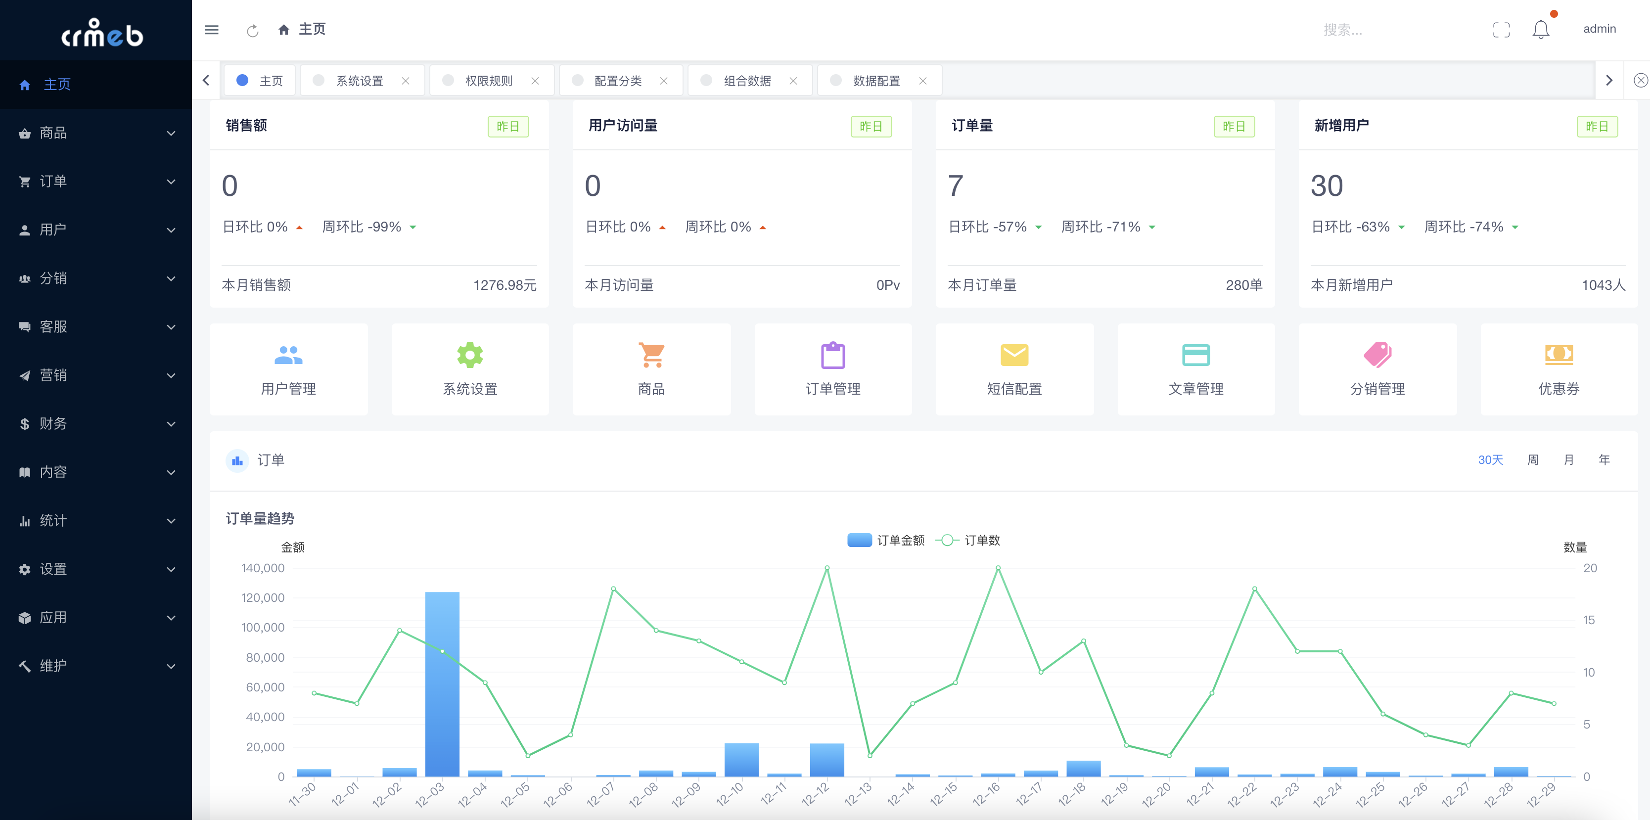Click the 本月新增用户 value 1043人
Image resolution: width=1650 pixels, height=820 pixels.
pyautogui.click(x=1603, y=285)
